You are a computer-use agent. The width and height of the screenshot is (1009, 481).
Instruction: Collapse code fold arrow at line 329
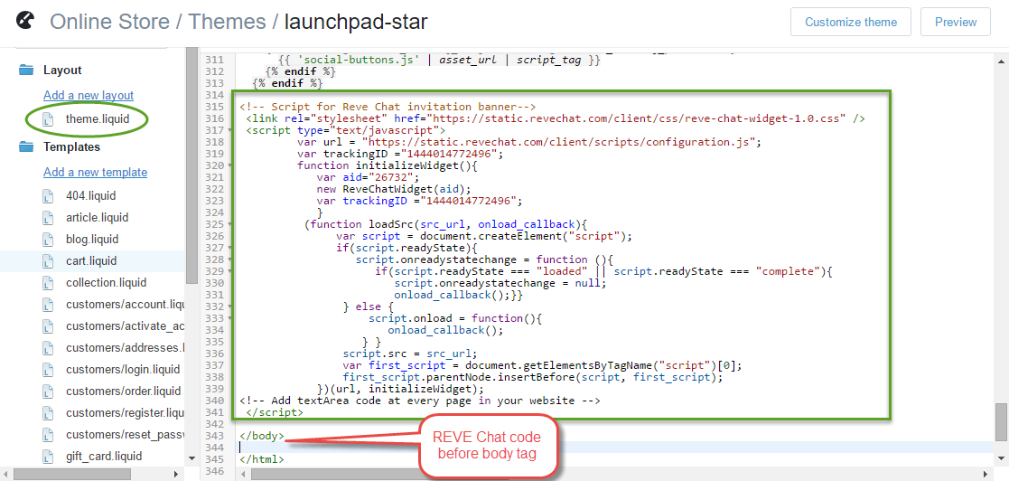230,271
